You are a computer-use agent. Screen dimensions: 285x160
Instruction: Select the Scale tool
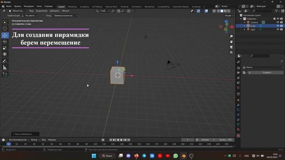tap(5, 48)
